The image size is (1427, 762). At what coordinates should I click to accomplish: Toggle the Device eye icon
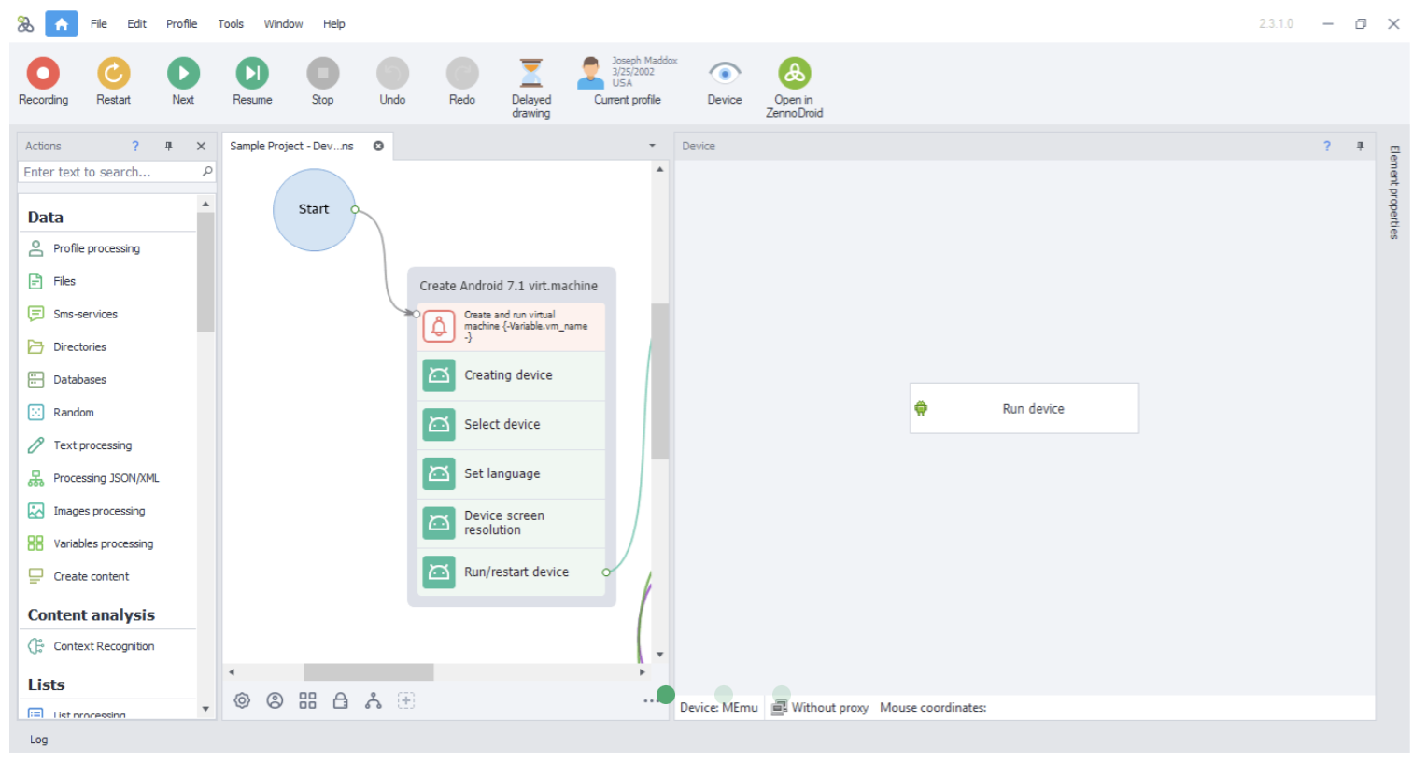(x=725, y=73)
